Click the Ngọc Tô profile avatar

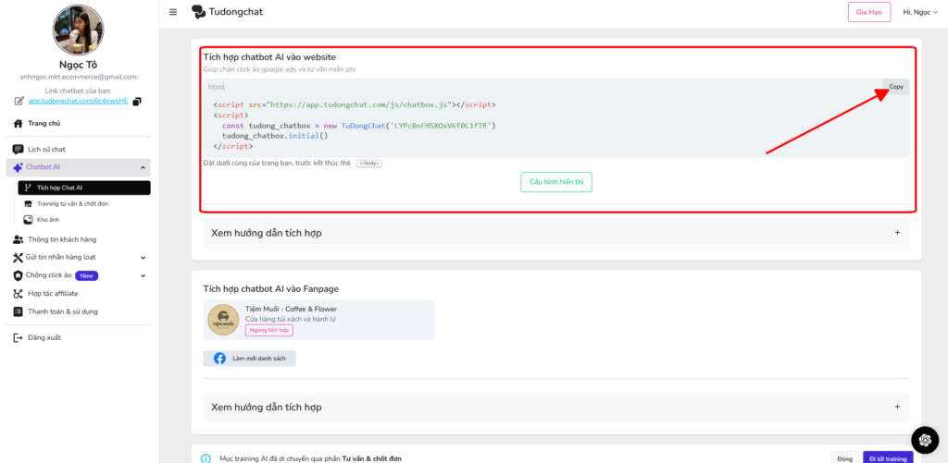(x=79, y=30)
